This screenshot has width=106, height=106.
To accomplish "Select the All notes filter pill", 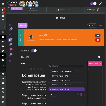I will click(x=92, y=25).
